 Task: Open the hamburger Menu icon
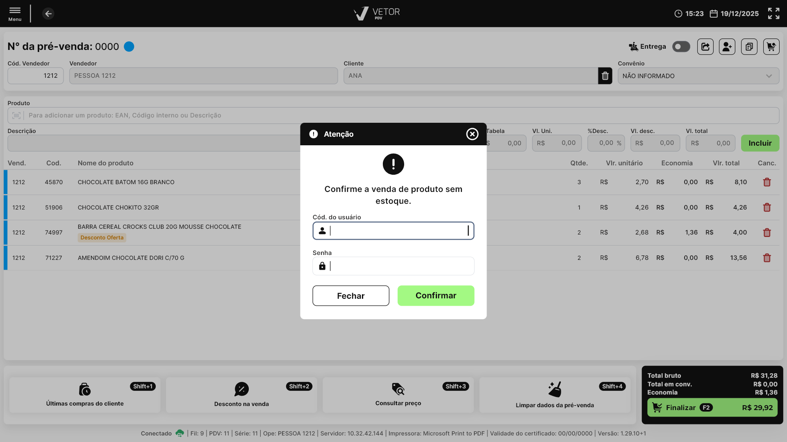tap(15, 13)
